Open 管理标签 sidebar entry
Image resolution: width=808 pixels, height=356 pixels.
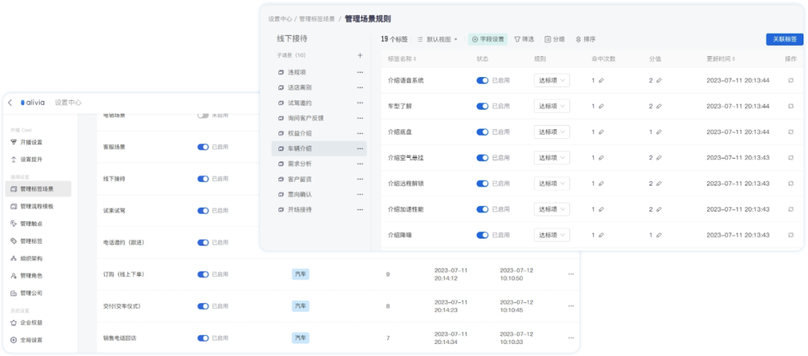27,241
